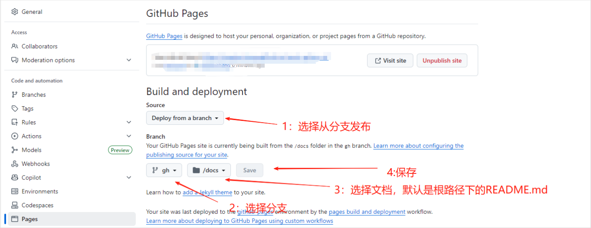
Task: Click the Models icon in sidebar
Action: click(x=15, y=150)
